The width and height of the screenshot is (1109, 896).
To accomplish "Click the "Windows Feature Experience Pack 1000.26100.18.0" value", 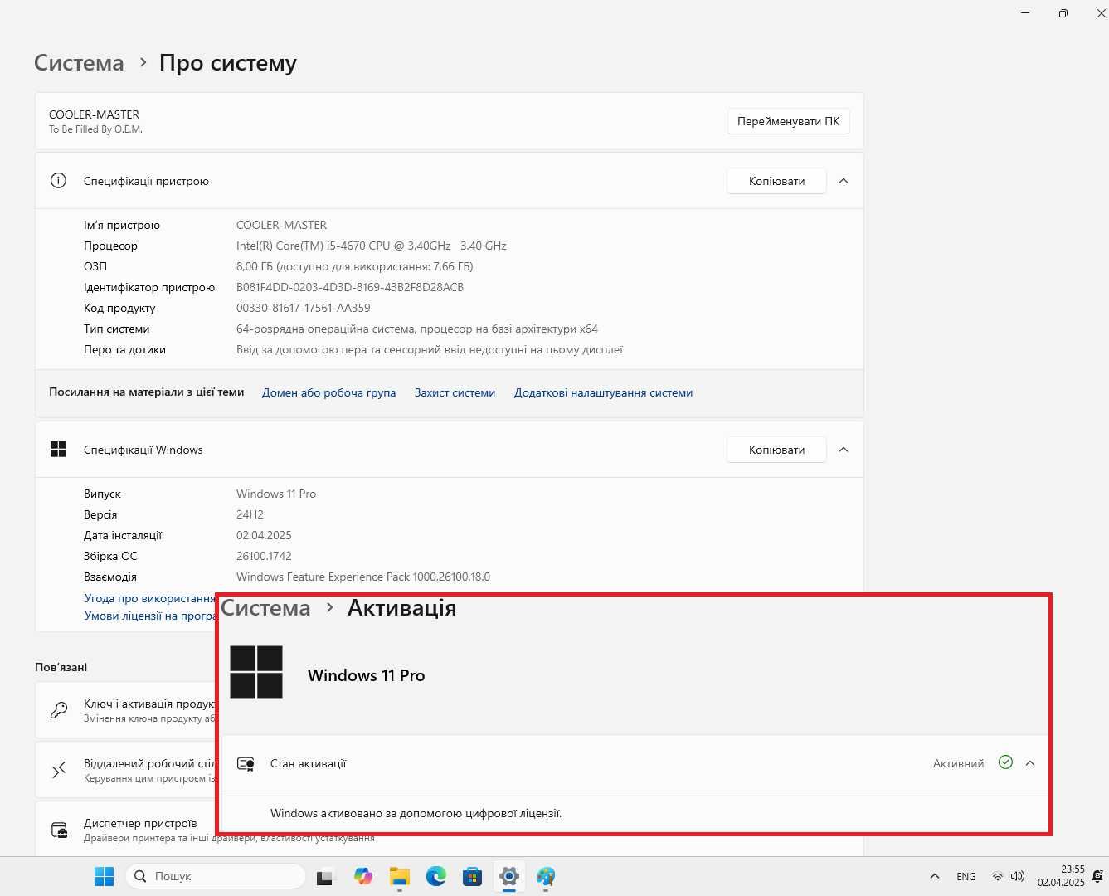I will pos(363,577).
